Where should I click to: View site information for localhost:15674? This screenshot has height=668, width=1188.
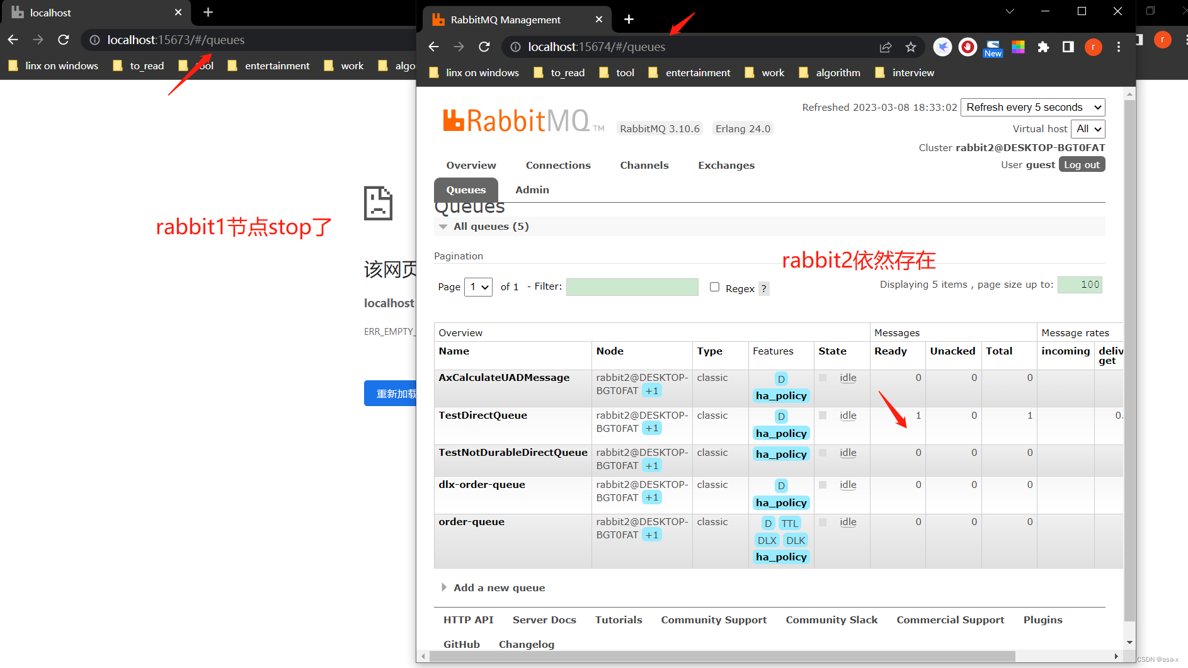coord(515,47)
